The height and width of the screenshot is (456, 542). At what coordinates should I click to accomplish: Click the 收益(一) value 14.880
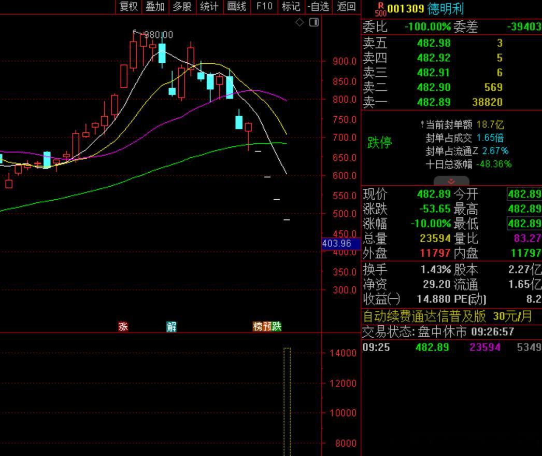[x=434, y=299]
